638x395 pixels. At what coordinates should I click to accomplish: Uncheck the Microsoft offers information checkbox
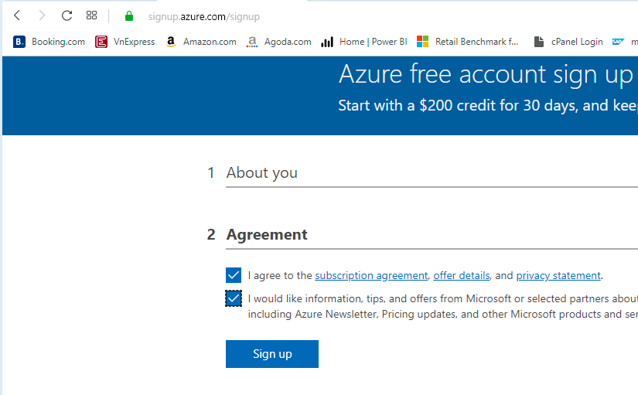(x=234, y=298)
